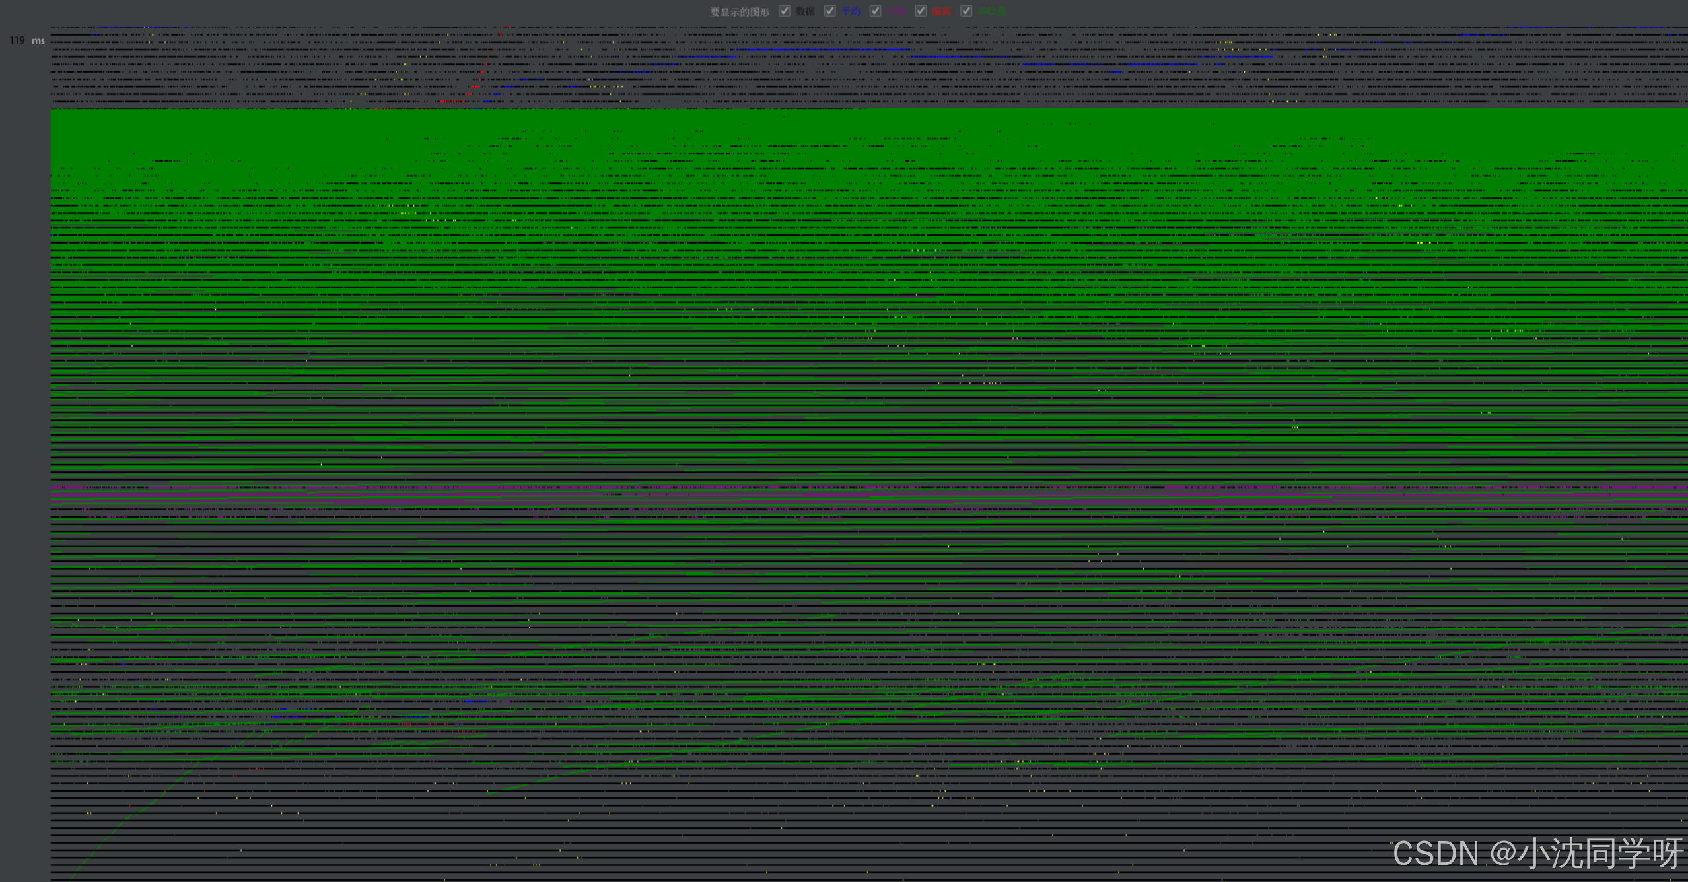
Task: Click the 要显示的图形 heading label
Action: pyautogui.click(x=740, y=12)
